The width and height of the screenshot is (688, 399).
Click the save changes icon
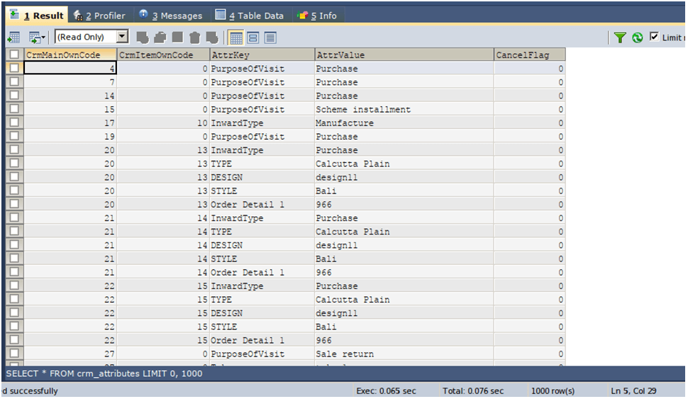pyautogui.click(x=177, y=38)
